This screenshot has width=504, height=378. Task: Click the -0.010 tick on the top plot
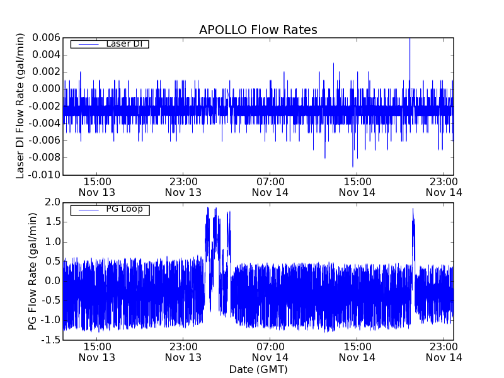[x=45, y=175]
